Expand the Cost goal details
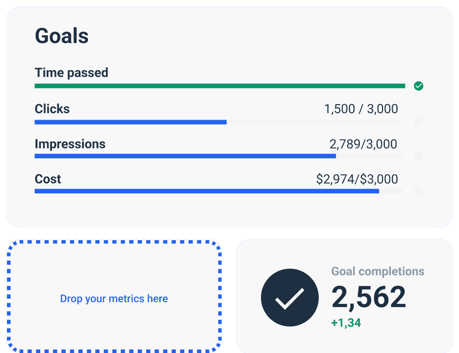The width and height of the screenshot is (459, 353). [x=48, y=179]
